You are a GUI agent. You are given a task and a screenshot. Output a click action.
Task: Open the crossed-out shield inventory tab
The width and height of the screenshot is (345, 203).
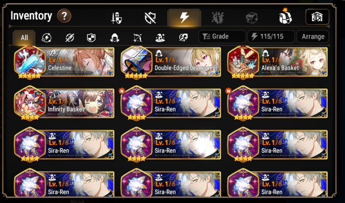(x=150, y=18)
